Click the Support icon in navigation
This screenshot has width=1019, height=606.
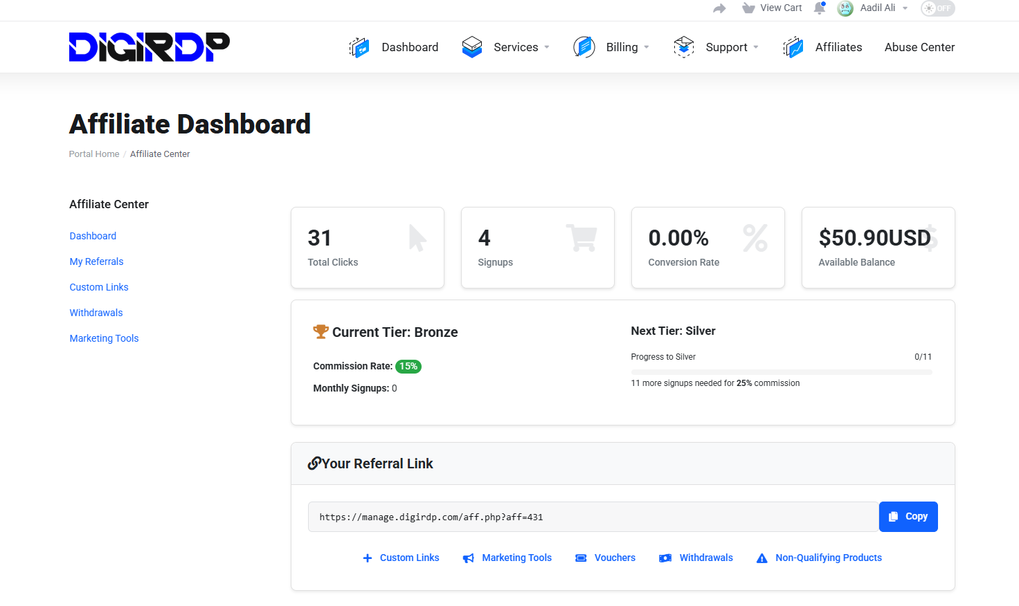click(684, 47)
